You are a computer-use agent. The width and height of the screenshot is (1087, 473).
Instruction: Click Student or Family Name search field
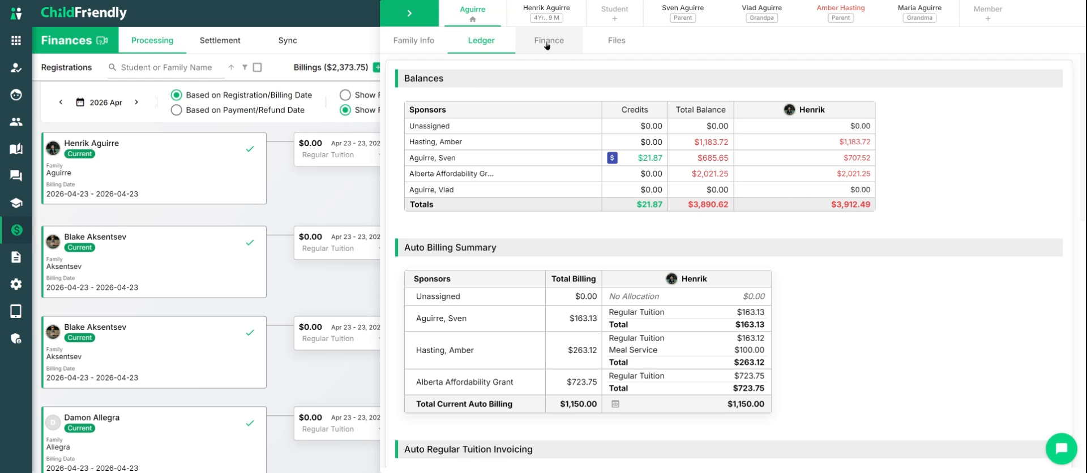coord(166,67)
